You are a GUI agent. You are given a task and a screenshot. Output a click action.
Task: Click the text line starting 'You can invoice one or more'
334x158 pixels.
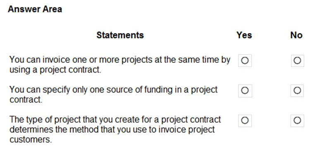(120, 60)
